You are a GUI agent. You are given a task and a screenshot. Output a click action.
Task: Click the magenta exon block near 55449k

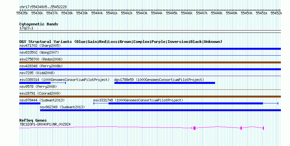pyautogui.click(x=241, y=128)
